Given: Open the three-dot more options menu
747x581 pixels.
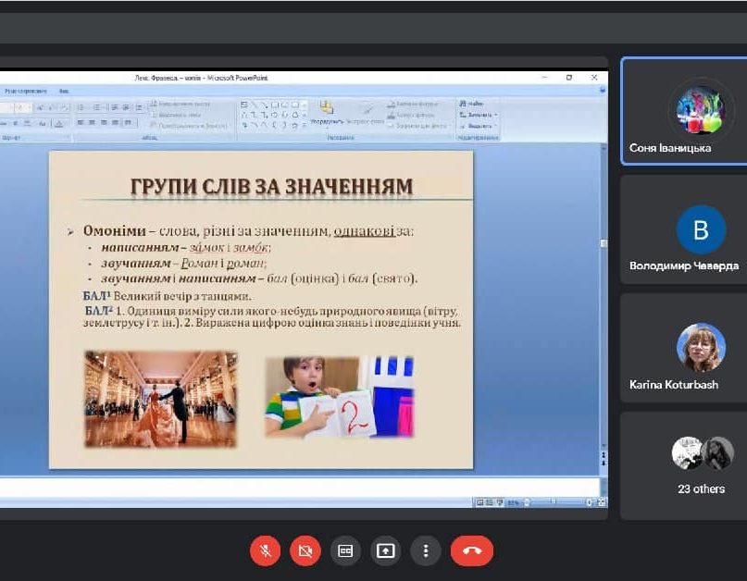Looking at the screenshot, I should point(425,550).
